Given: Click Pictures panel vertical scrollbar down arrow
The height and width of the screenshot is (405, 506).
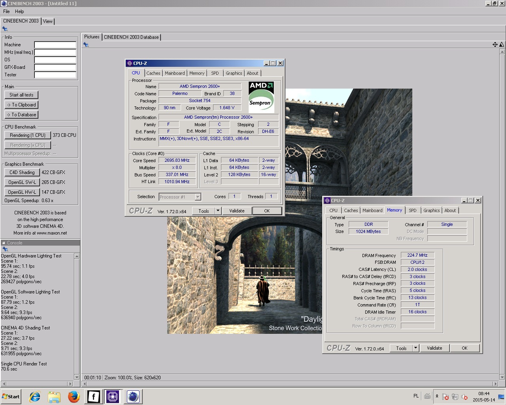Looking at the screenshot, I should (502, 377).
